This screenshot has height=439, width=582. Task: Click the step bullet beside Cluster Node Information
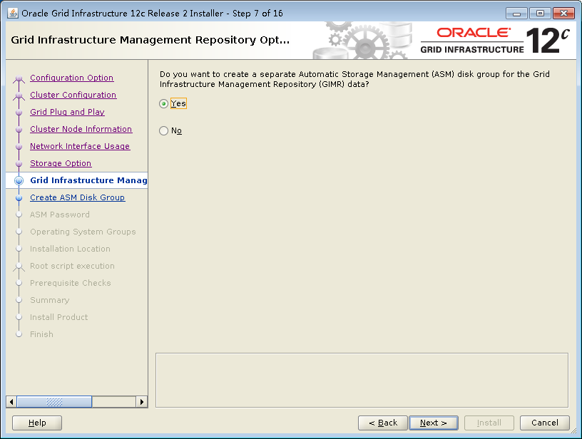pyautogui.click(x=19, y=130)
